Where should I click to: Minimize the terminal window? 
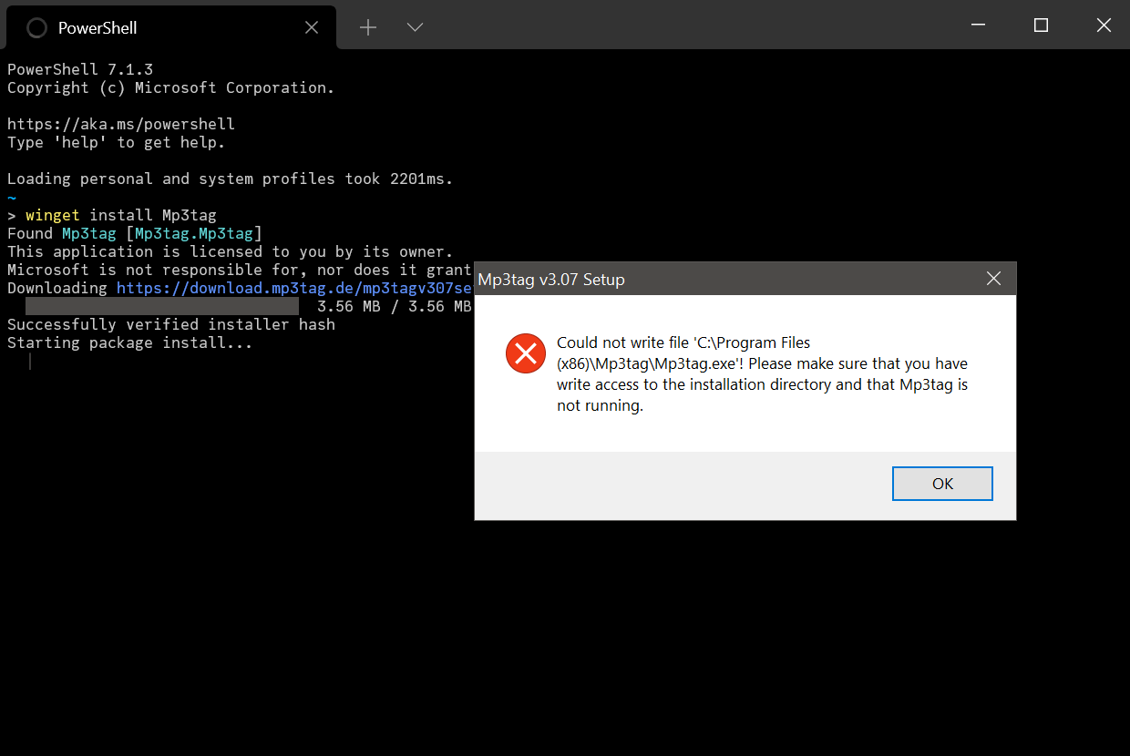pos(977,26)
